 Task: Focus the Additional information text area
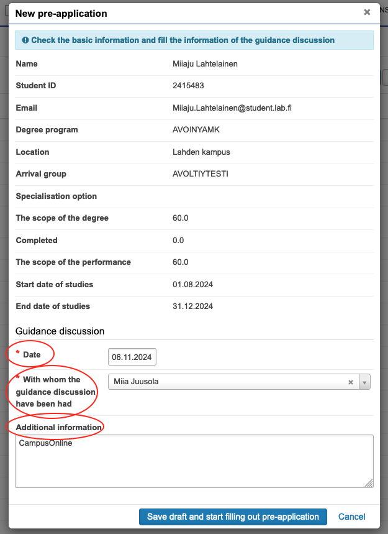pyautogui.click(x=194, y=461)
